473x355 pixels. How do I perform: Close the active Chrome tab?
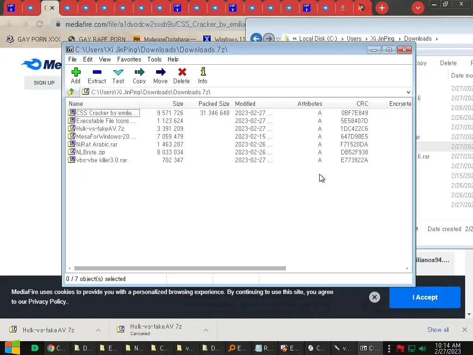click(52, 8)
